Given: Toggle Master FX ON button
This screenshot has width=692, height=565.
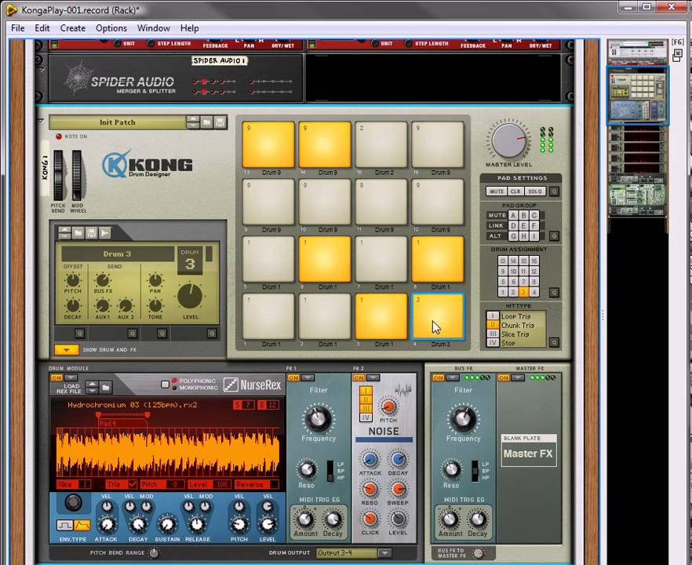Looking at the screenshot, I should [504, 378].
